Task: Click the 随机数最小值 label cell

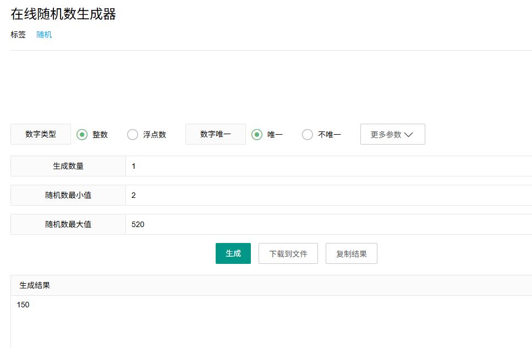Action: coord(68,195)
